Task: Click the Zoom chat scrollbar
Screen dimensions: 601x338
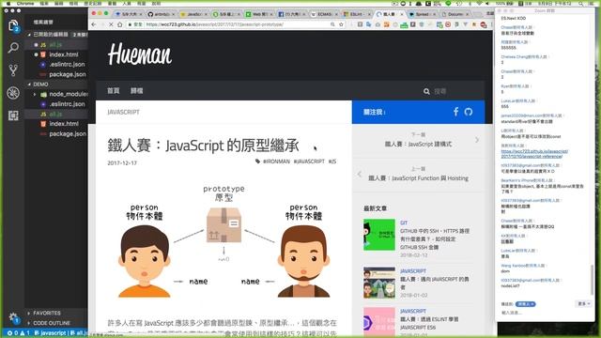Action: 593,280
